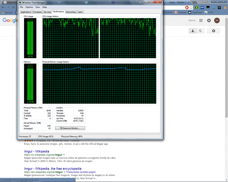This screenshot has height=182, width=228.
Task: Open Imgur - Wikipedia, the free encyclopedia result
Action: (x=53, y=169)
